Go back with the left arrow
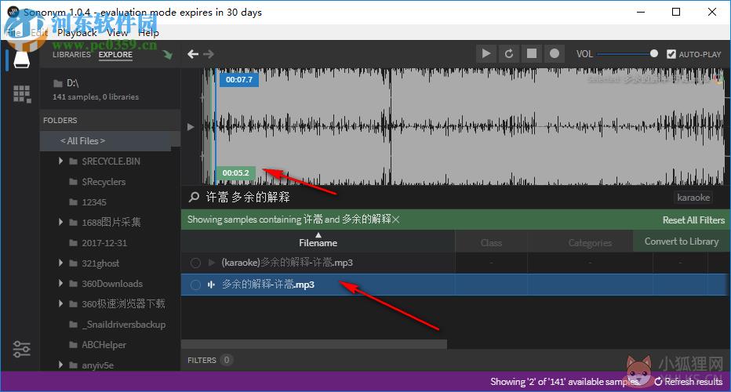This screenshot has width=731, height=392. [x=192, y=54]
